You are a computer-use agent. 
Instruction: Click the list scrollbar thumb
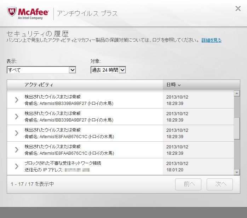point(237,129)
